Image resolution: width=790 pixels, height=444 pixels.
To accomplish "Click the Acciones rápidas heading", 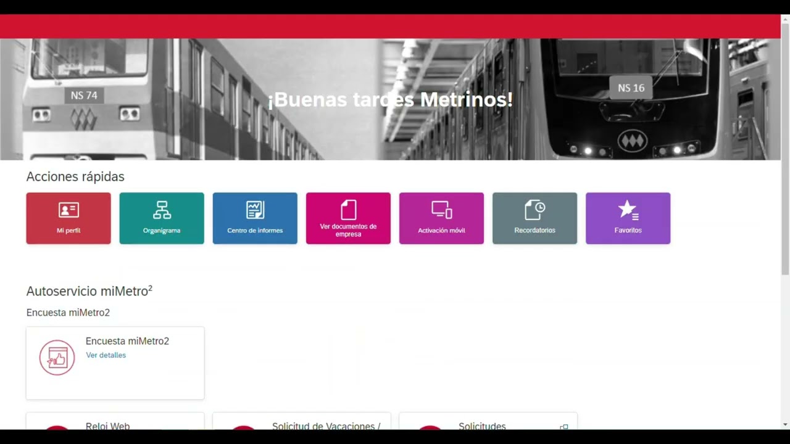I will (75, 177).
